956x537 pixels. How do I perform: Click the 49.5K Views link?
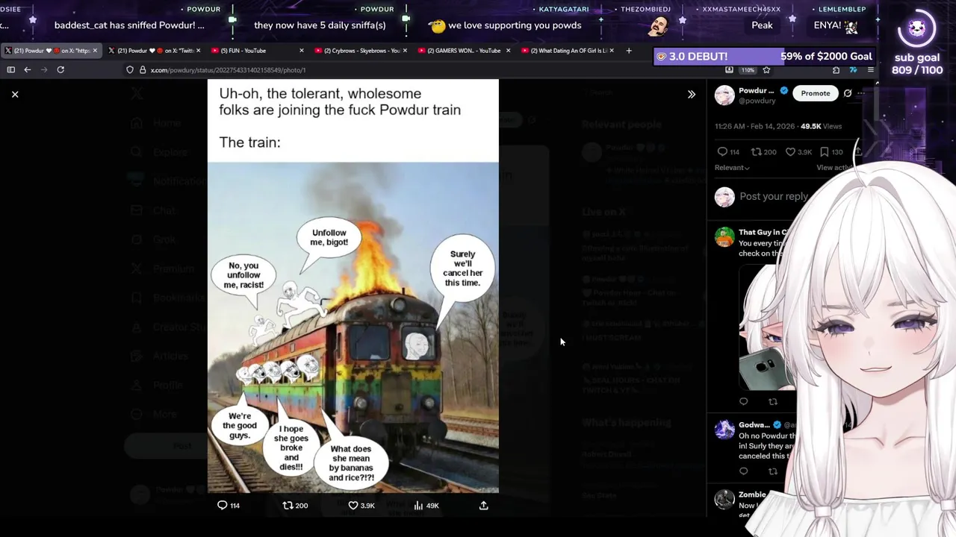pos(821,127)
